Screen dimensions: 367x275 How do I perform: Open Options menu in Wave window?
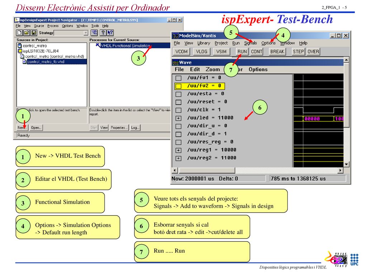[258, 69]
